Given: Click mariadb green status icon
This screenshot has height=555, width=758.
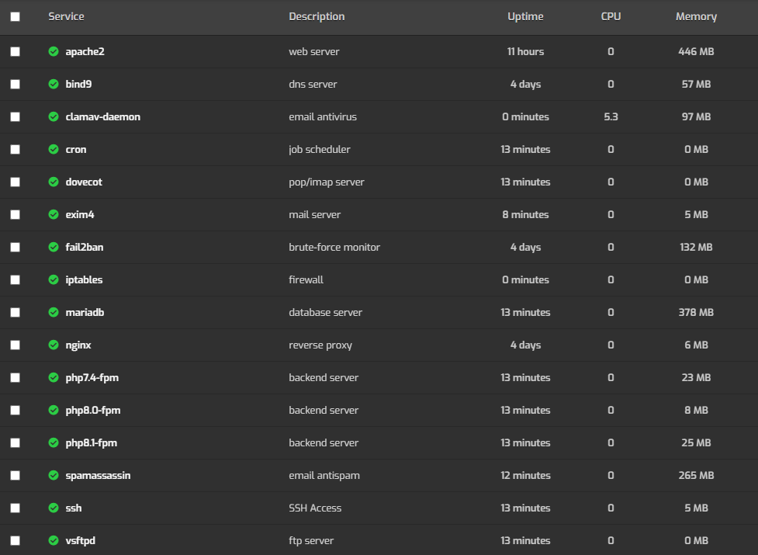Looking at the screenshot, I should pyautogui.click(x=54, y=312).
